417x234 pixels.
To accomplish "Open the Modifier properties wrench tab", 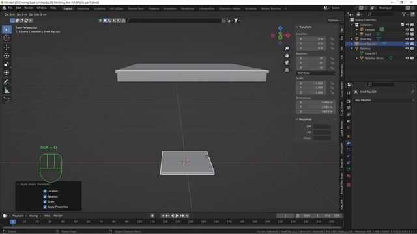I will 349,143.
